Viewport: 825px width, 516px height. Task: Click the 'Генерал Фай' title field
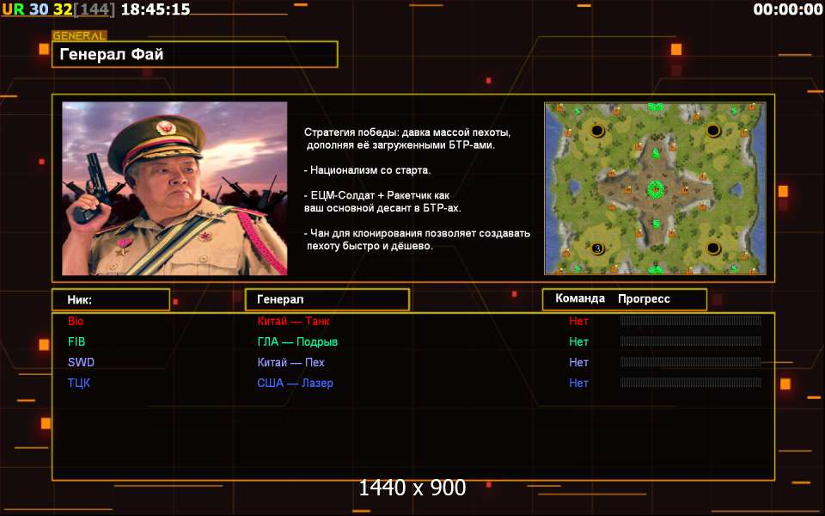pyautogui.click(x=195, y=54)
